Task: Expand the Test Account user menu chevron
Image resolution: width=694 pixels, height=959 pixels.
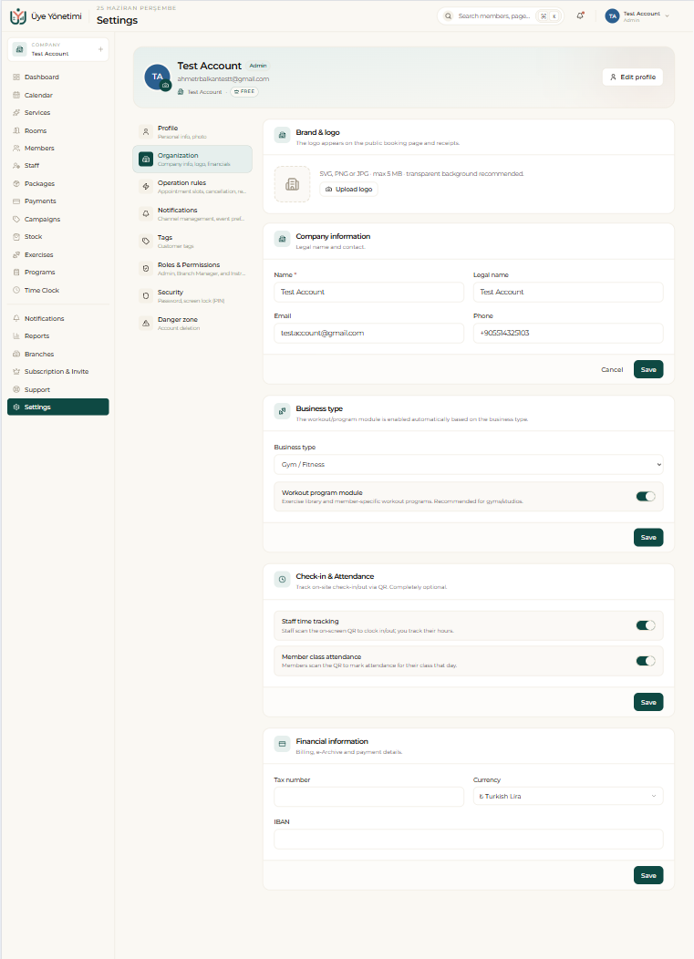Action: pyautogui.click(x=667, y=15)
